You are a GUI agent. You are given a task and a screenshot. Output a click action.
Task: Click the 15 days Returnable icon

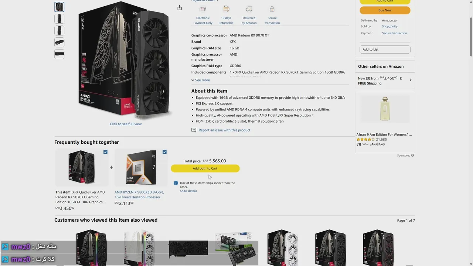click(x=226, y=9)
